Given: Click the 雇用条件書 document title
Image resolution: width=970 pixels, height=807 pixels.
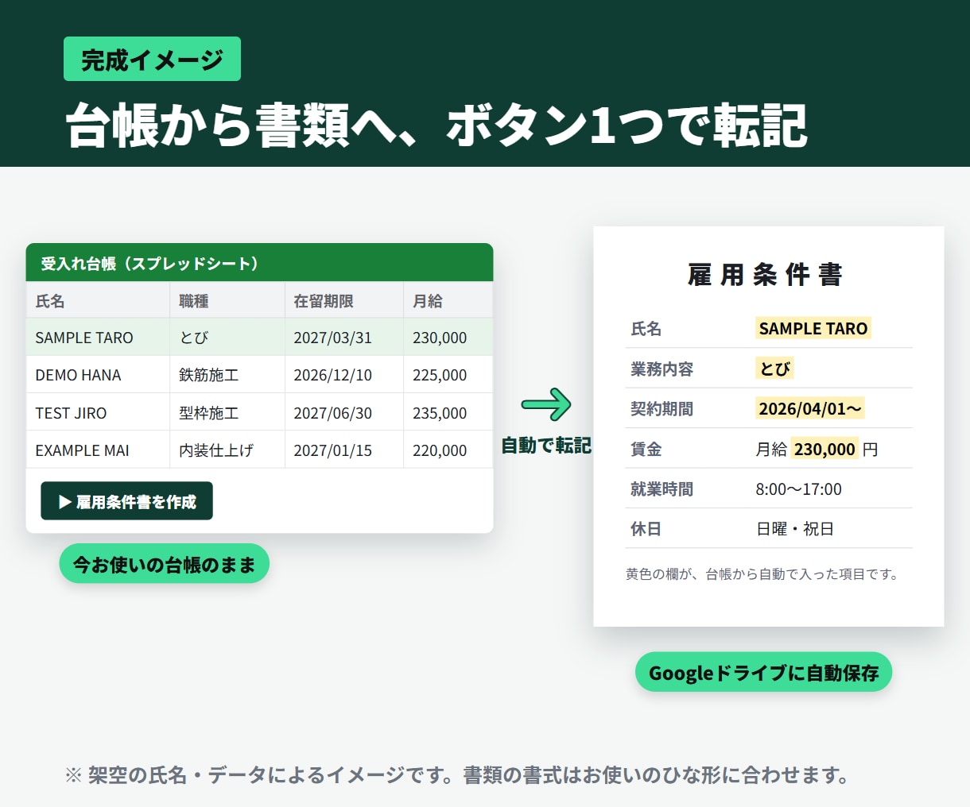Looking at the screenshot, I should click(765, 275).
